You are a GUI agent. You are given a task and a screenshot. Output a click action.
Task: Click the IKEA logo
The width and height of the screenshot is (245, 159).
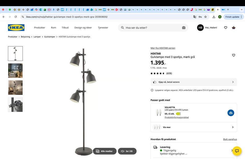tap(16, 28)
